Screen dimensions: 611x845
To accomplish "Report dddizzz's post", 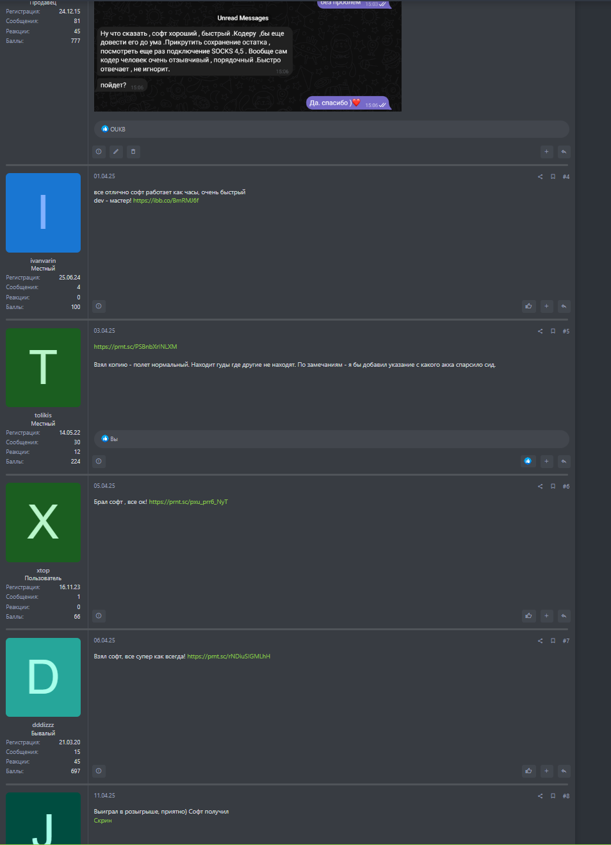I will coord(99,771).
